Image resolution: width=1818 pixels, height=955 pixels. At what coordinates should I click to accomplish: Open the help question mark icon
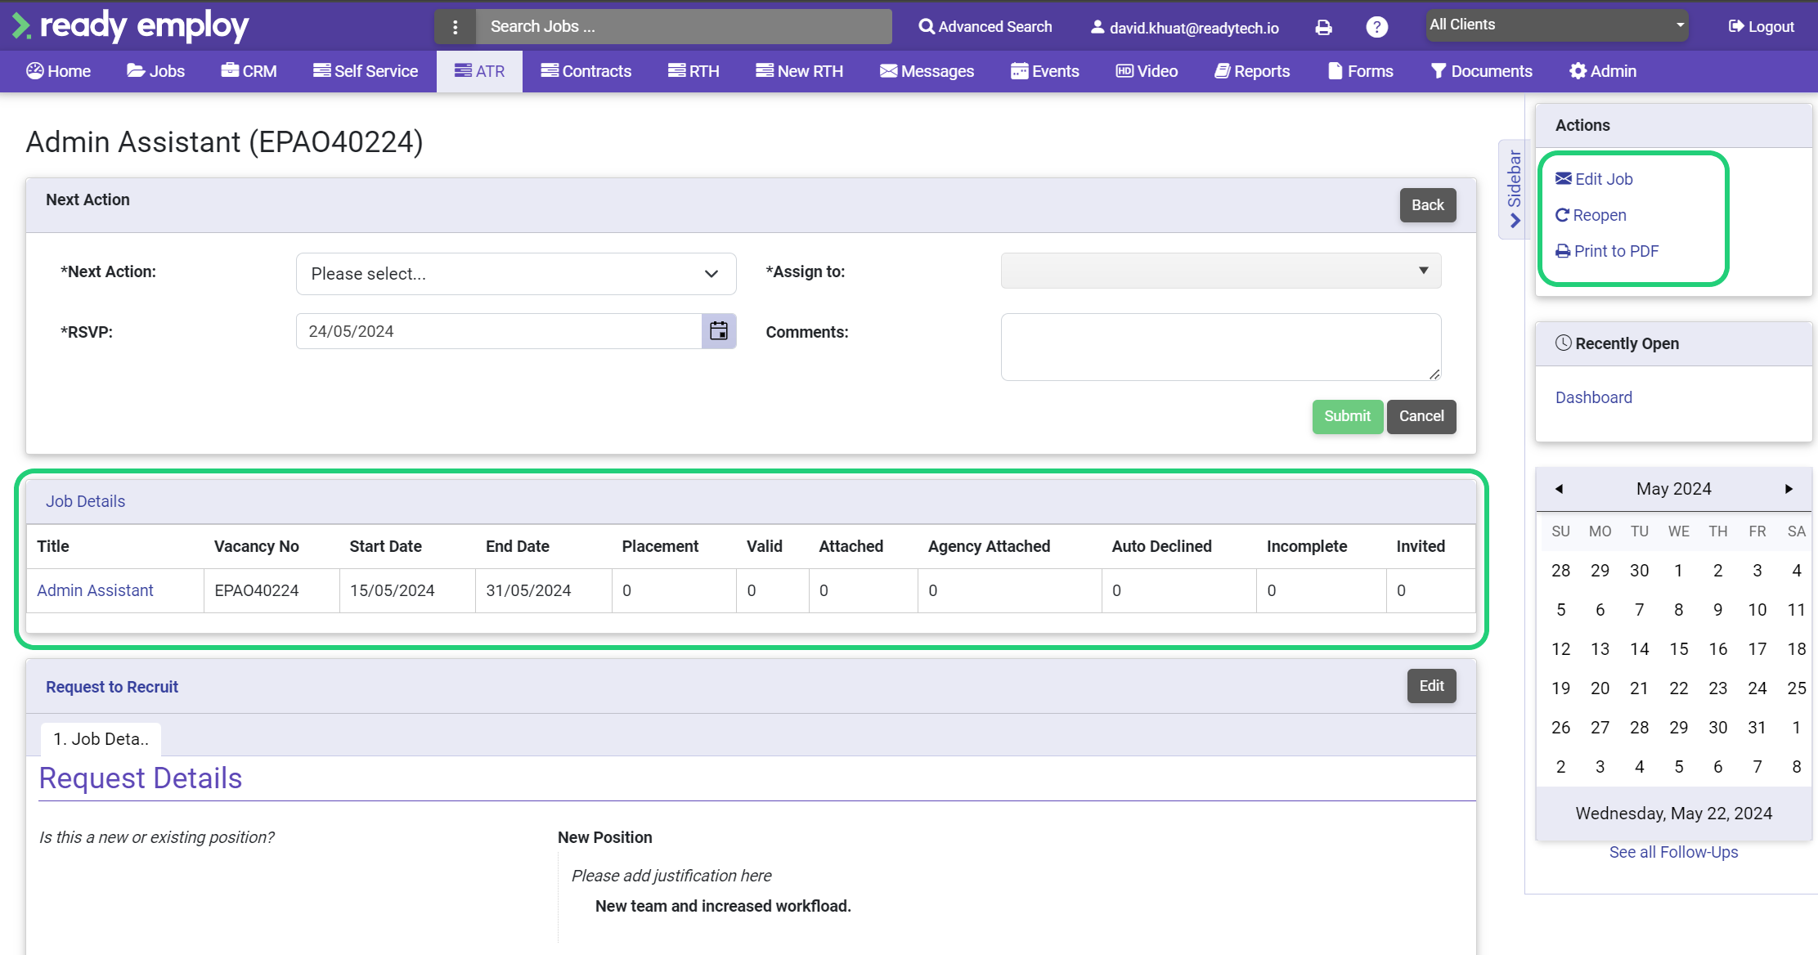[x=1377, y=27]
